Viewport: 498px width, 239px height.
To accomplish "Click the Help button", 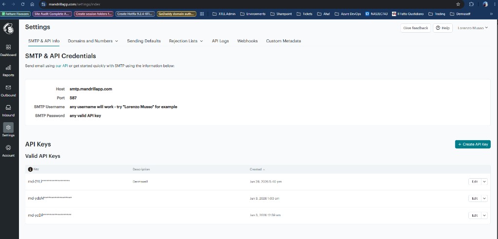I will tap(443, 28).
